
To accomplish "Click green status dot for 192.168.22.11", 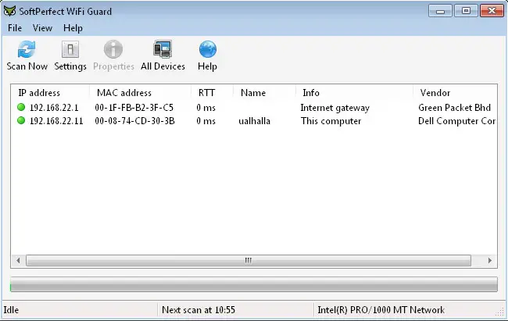I will pyautogui.click(x=21, y=120).
